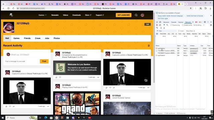Open the DevTools Console tab
214x120 pixels.
[x=174, y=22]
